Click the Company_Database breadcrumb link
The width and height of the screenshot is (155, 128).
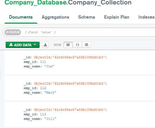click(x=36, y=3)
